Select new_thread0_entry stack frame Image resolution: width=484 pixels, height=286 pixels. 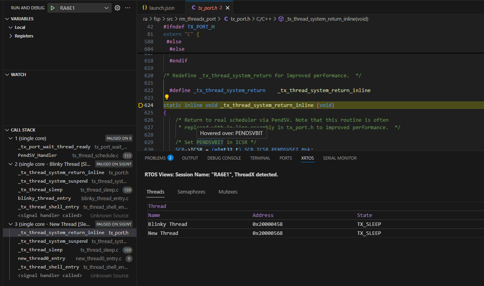coord(69,258)
